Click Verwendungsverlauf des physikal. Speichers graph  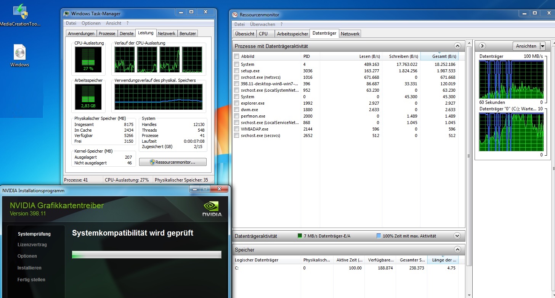click(x=159, y=97)
